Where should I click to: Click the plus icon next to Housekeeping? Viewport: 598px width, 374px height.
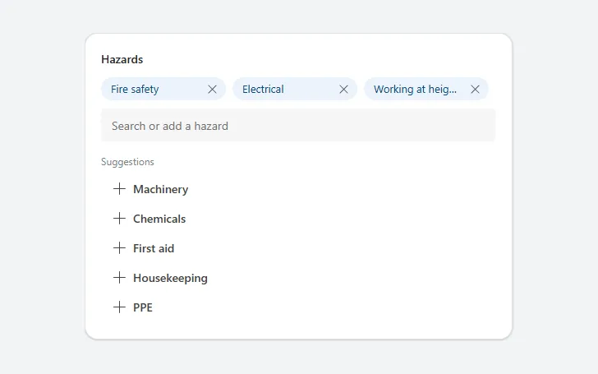(119, 278)
